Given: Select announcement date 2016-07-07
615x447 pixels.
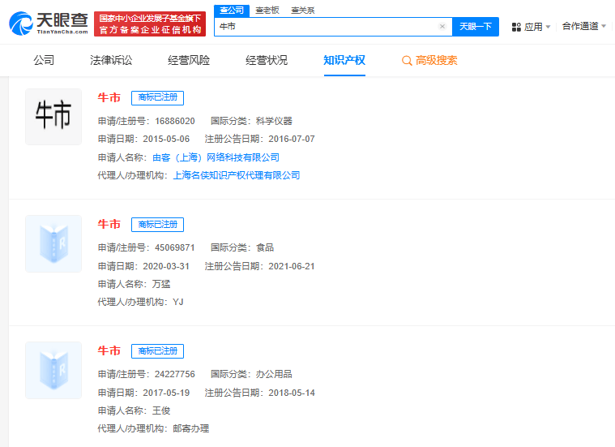Looking at the screenshot, I should point(292,139).
